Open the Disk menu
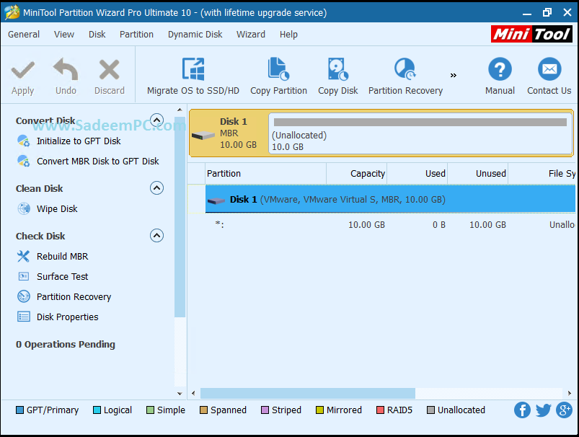The image size is (579, 437). pyautogui.click(x=97, y=35)
